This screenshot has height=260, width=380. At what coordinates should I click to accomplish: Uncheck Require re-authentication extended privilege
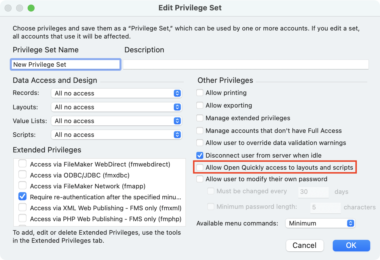22,197
